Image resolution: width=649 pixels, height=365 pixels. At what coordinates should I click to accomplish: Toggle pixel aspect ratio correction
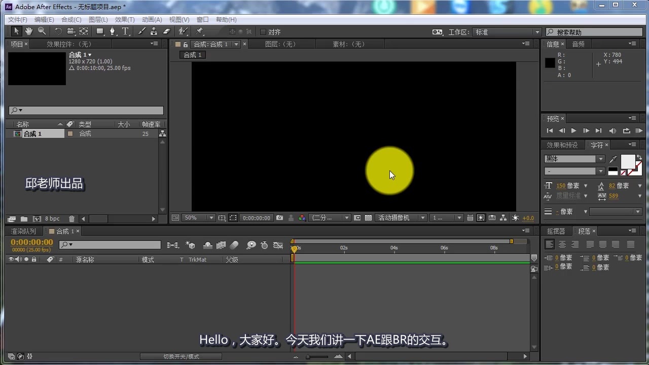470,218
